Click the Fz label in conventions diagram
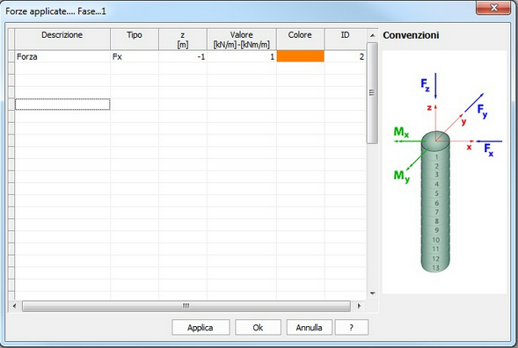This screenshot has height=348, width=518. coord(425,84)
